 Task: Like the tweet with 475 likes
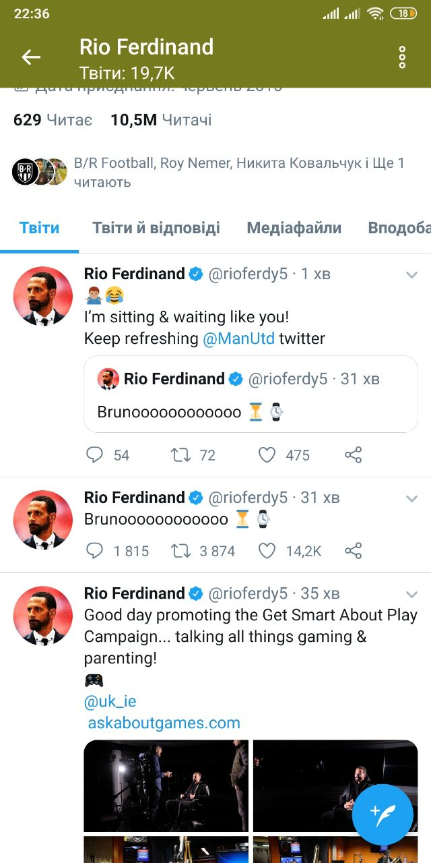pyautogui.click(x=267, y=455)
